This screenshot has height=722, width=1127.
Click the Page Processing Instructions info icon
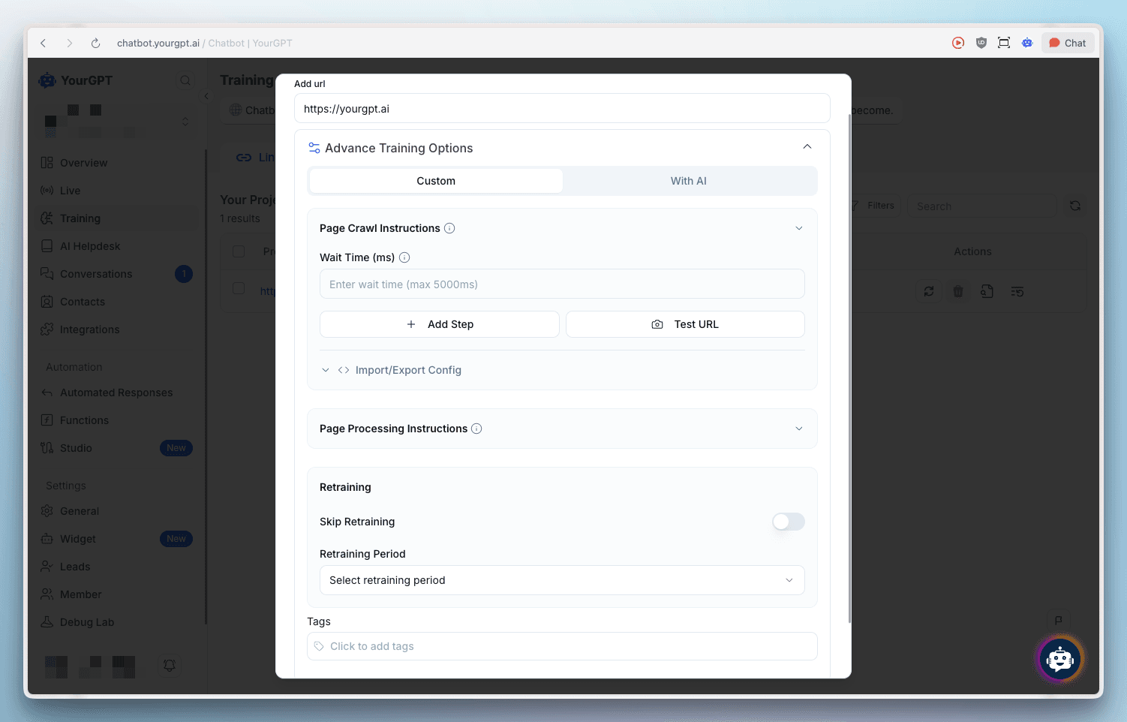click(x=476, y=429)
